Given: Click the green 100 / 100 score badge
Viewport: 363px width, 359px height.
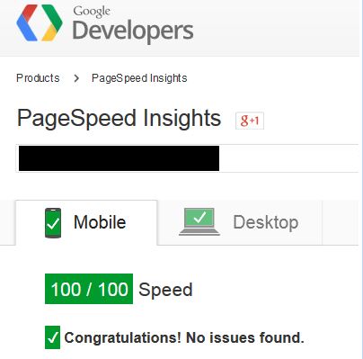Looking at the screenshot, I should tap(89, 289).
